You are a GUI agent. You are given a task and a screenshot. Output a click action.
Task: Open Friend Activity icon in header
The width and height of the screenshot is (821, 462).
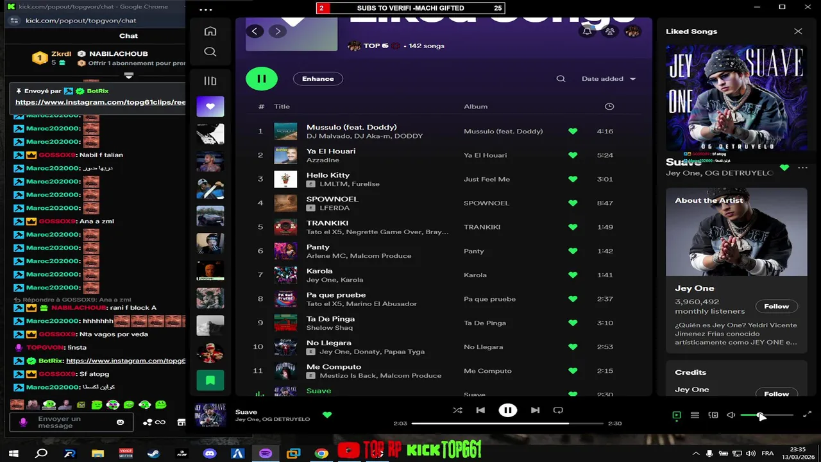pos(610,31)
